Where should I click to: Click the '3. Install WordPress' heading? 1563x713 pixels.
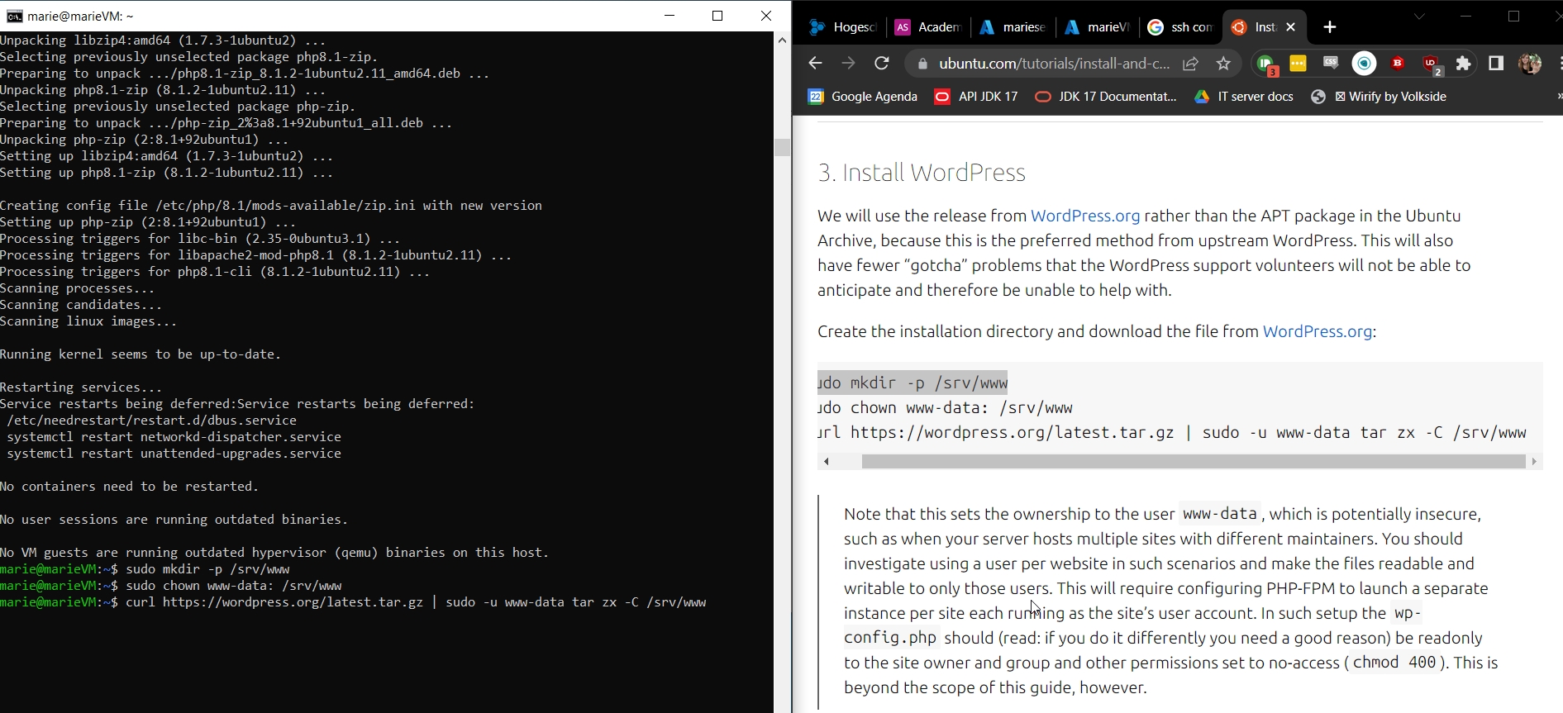(922, 173)
